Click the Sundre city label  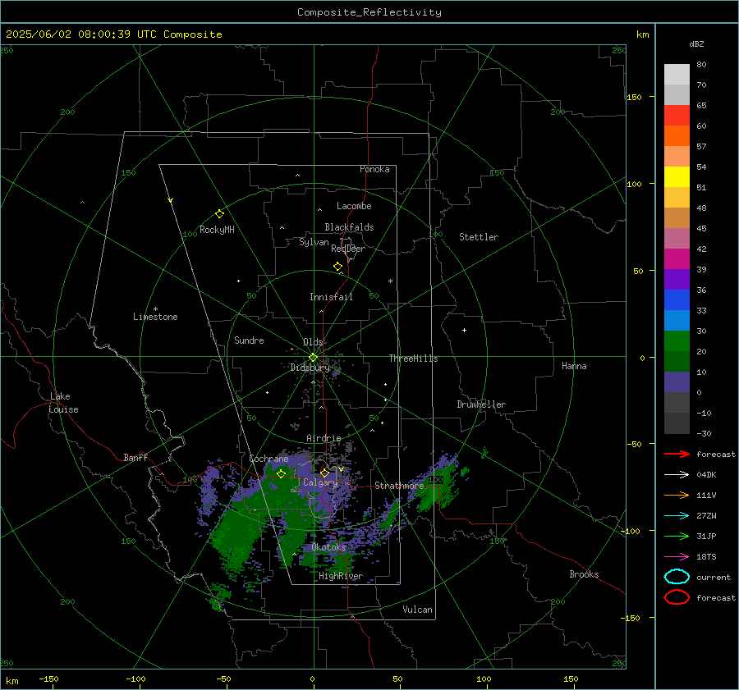(x=249, y=340)
